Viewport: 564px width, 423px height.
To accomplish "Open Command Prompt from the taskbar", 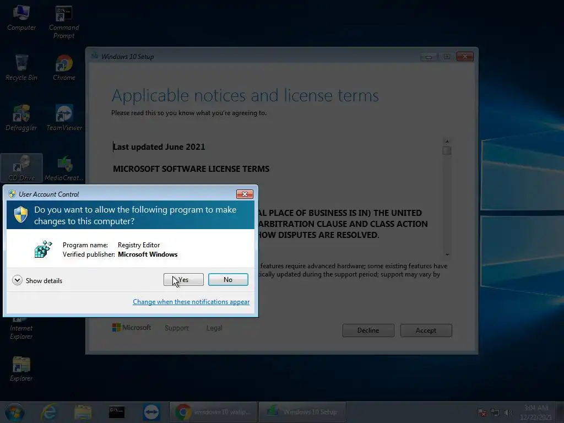I will [x=117, y=412].
